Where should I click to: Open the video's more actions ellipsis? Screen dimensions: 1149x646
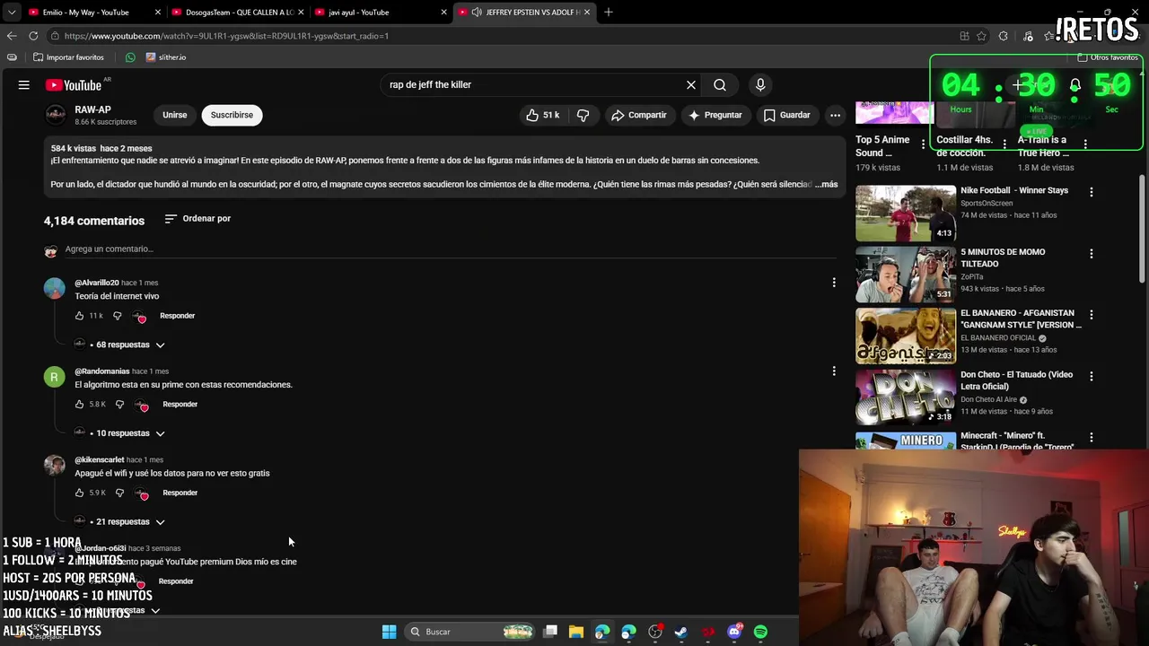click(835, 115)
